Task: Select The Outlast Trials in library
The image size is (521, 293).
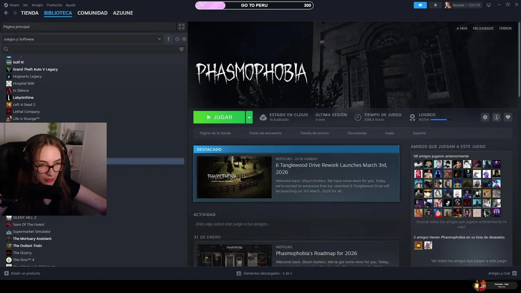Action: (27, 246)
